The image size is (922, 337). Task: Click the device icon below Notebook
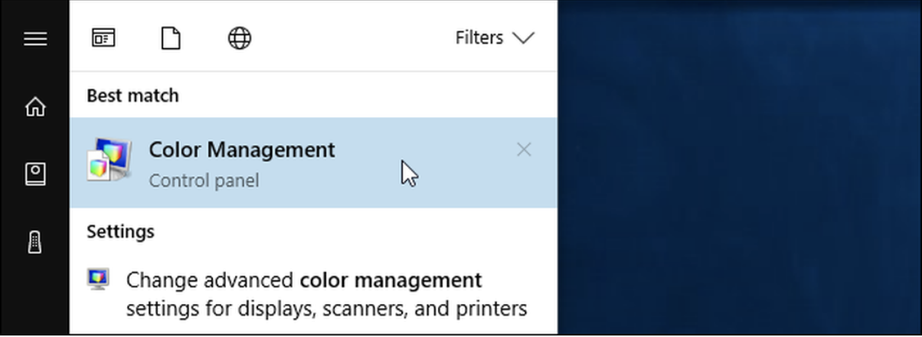pos(35,243)
